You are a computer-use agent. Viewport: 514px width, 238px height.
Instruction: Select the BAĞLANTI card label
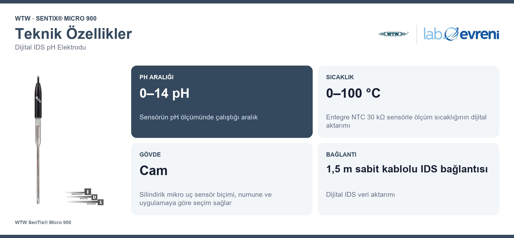click(x=341, y=154)
